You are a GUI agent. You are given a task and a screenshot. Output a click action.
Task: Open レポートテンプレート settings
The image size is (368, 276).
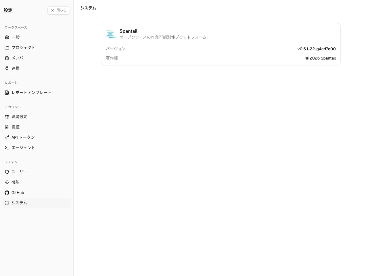[36, 93]
